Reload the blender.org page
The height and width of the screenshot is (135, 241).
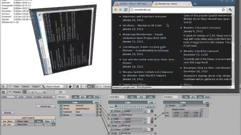click(125, 10)
